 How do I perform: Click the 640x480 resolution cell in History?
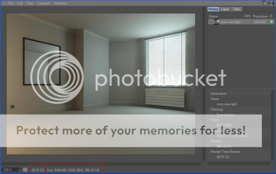click(260, 22)
